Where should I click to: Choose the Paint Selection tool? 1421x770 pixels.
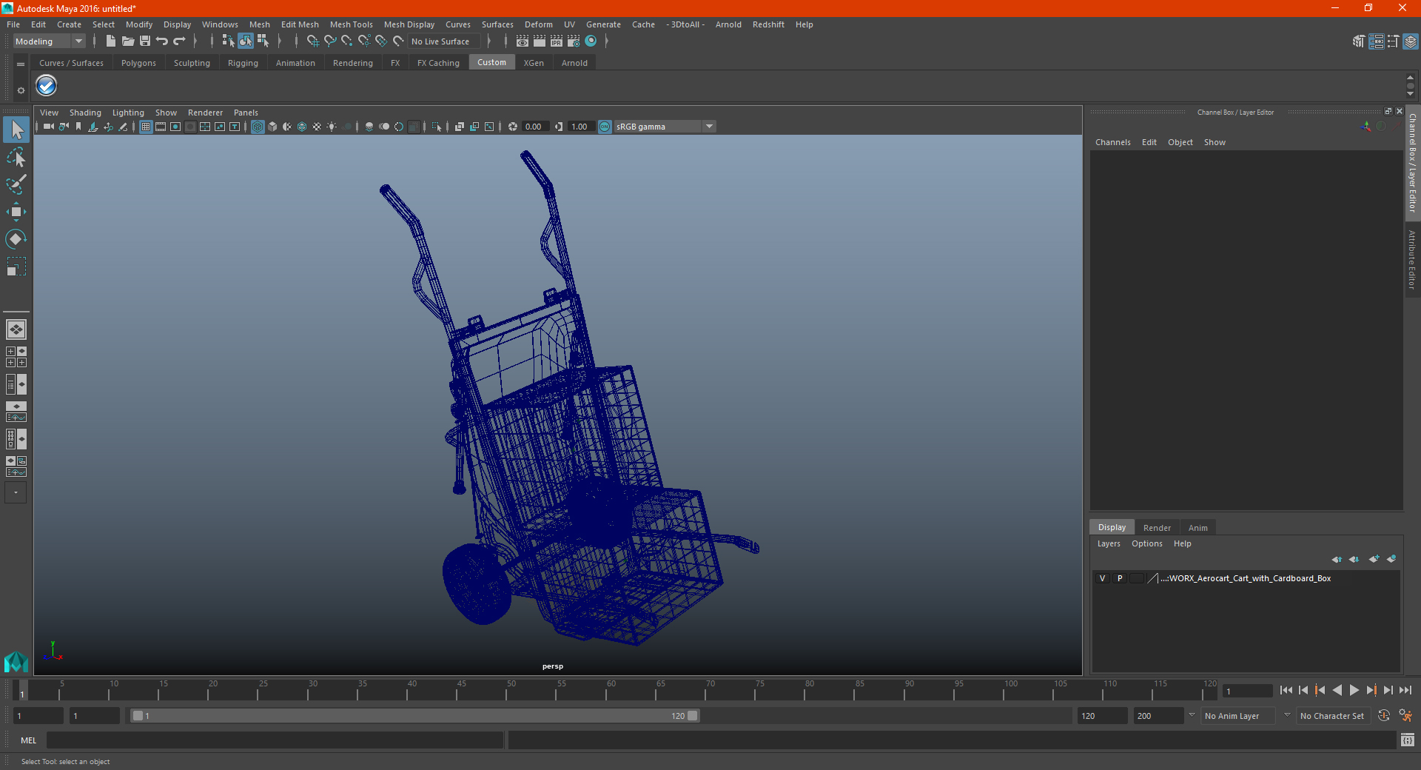16,184
